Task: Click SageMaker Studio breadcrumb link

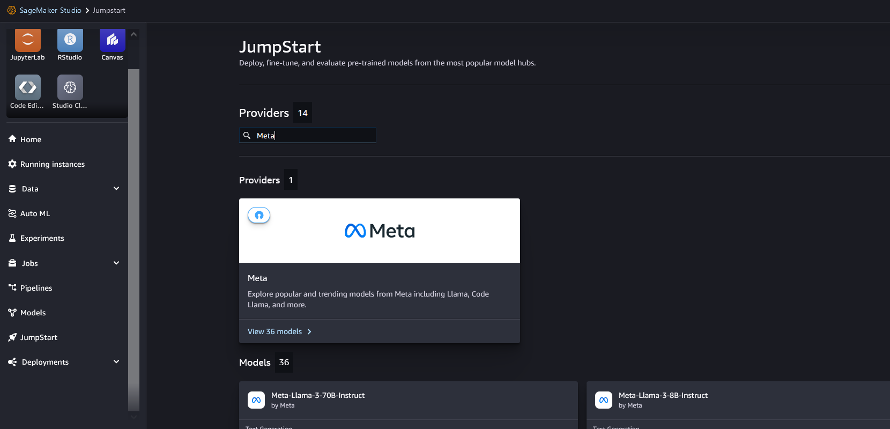Action: click(x=50, y=10)
